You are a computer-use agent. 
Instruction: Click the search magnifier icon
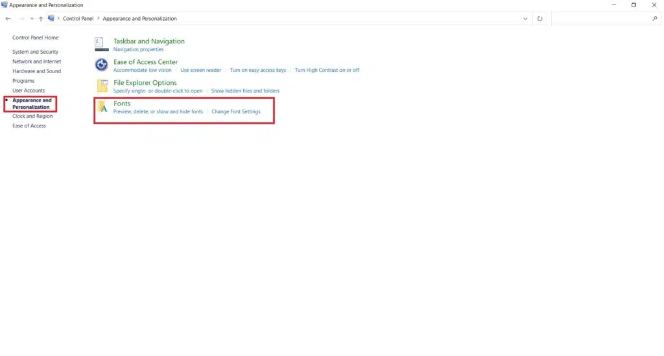(x=654, y=19)
